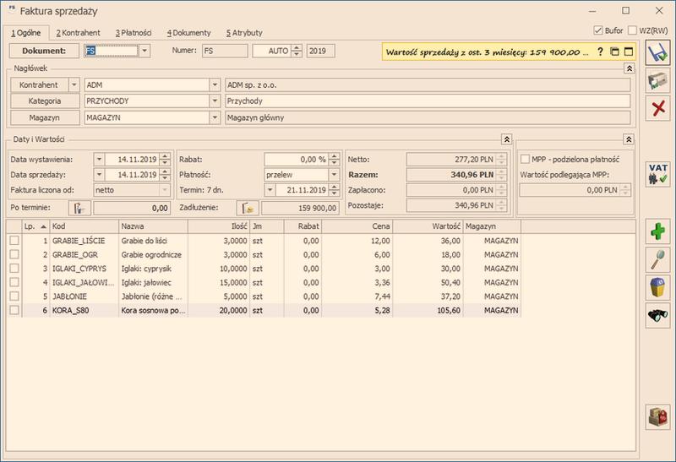Check the row checkbox for IGLAKI_CYPRYS
The image size is (676, 462).
click(14, 268)
